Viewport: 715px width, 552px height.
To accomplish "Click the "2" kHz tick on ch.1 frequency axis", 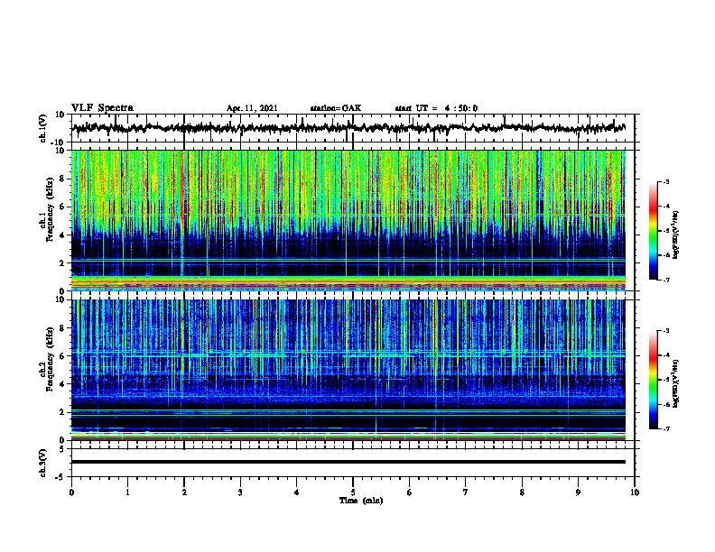I will pos(62,262).
